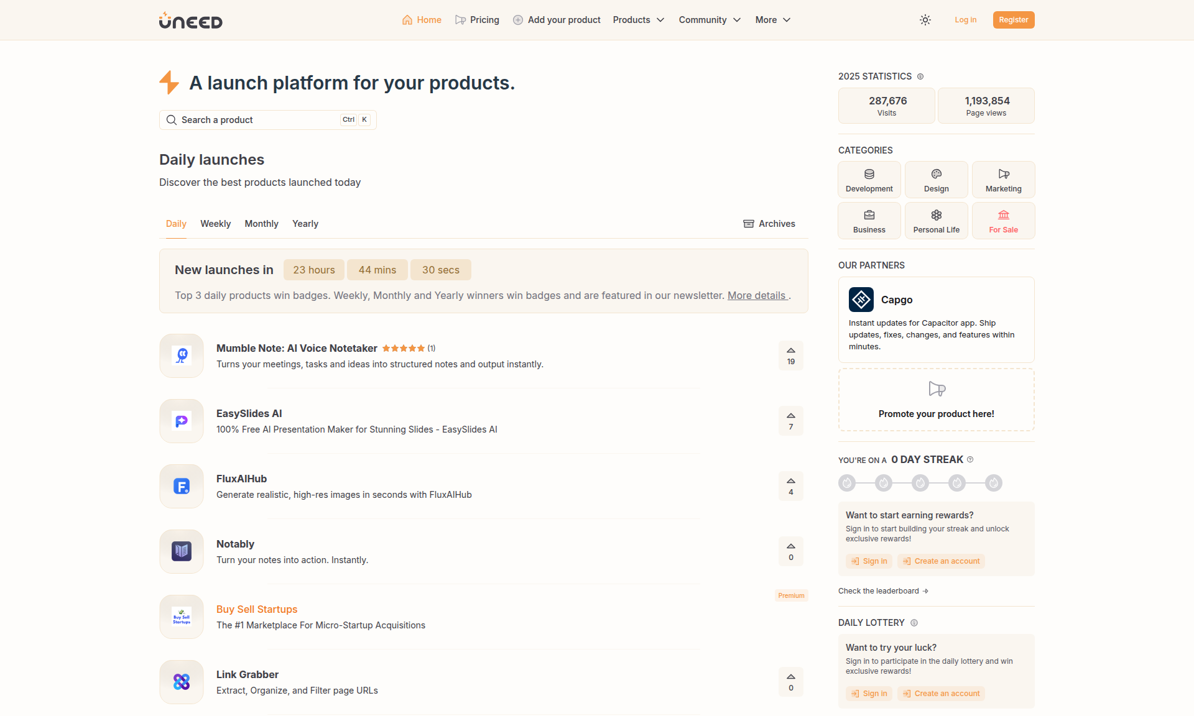Open FluxAIHub product icon

coord(182,486)
